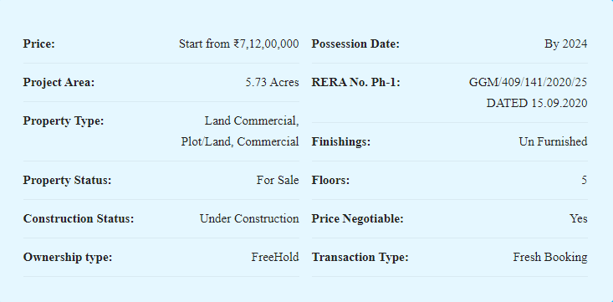Open the Plot/Land, Commercial type text
Image resolution: width=613 pixels, height=302 pixels.
240,141
